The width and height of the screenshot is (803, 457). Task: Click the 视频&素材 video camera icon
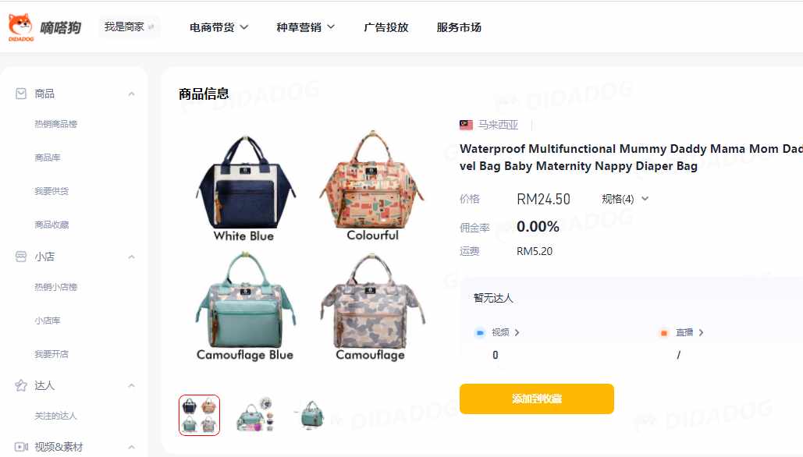21,447
